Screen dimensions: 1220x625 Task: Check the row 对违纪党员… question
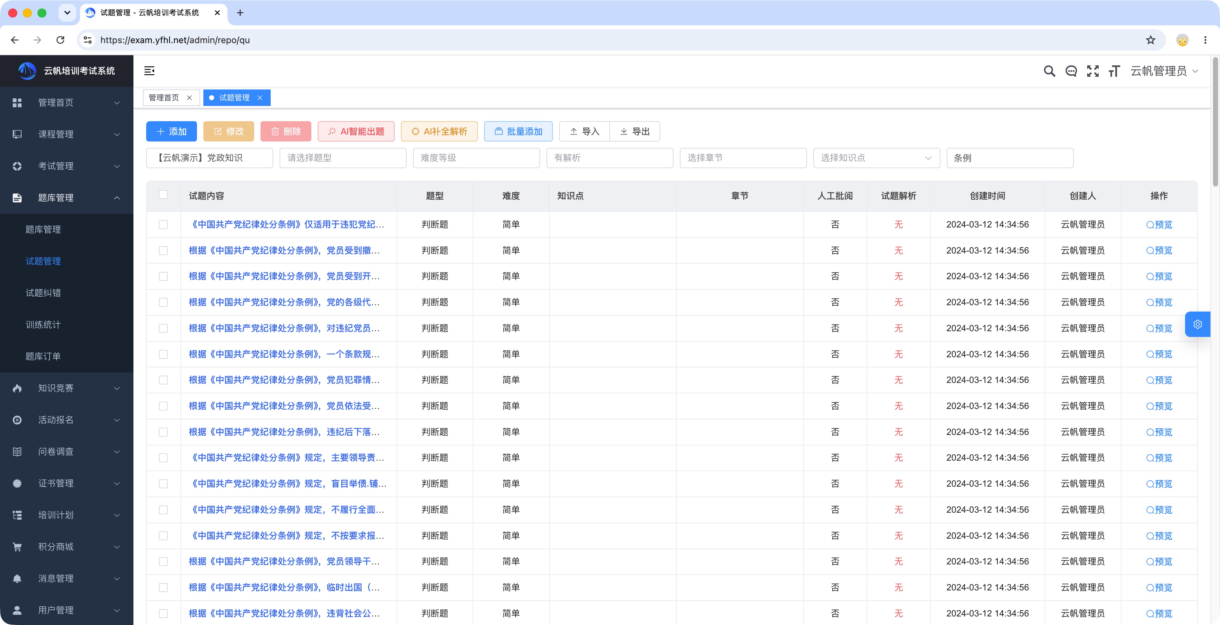163,329
